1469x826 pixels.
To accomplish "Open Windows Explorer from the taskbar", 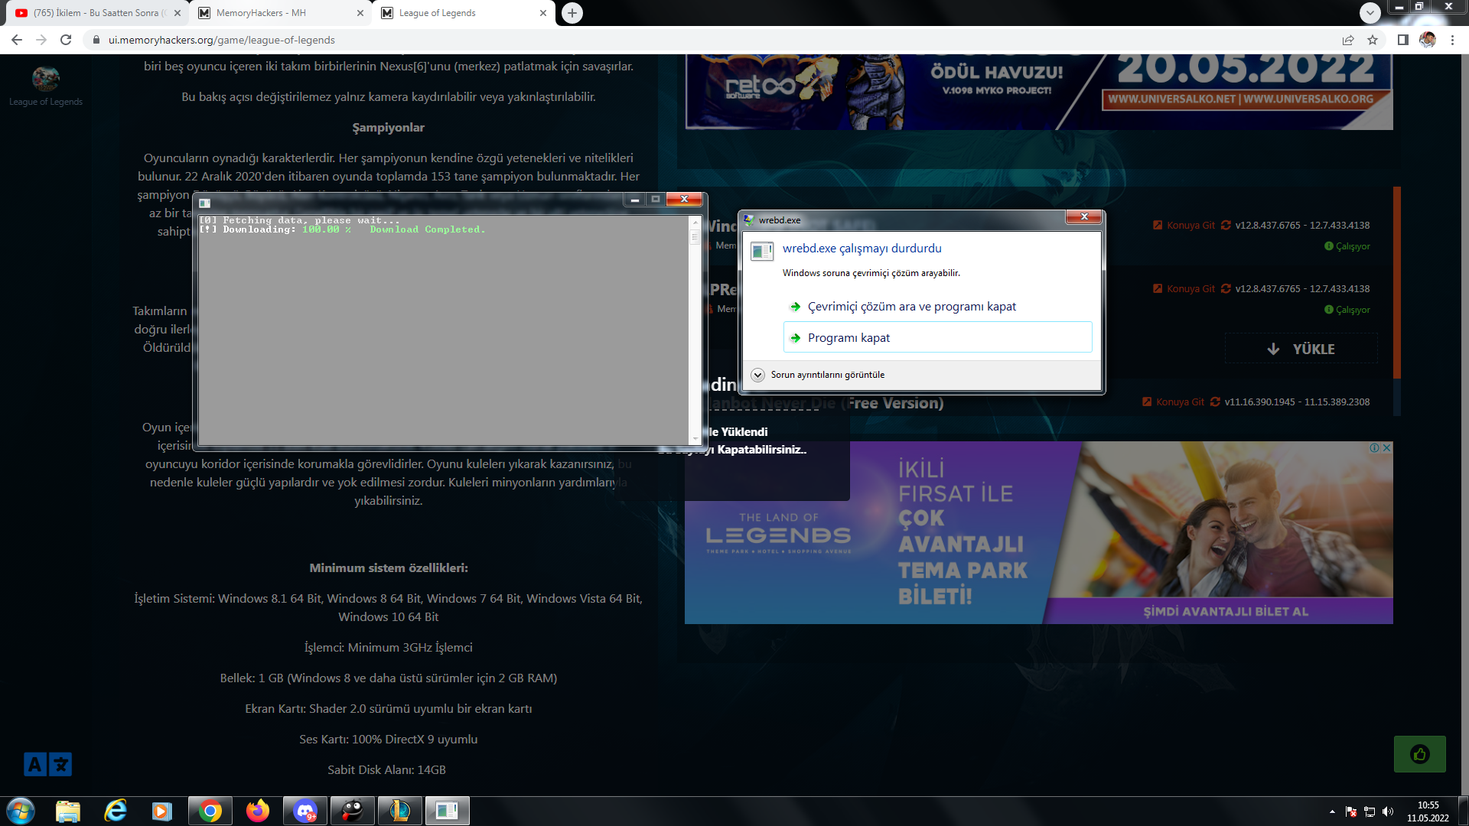I will [68, 811].
